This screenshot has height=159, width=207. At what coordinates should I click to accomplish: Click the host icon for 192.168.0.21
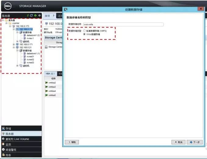[17, 47]
